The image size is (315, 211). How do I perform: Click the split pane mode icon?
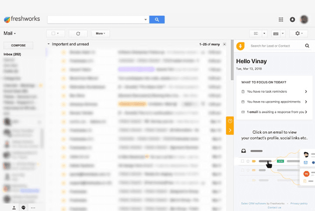tap(256, 34)
